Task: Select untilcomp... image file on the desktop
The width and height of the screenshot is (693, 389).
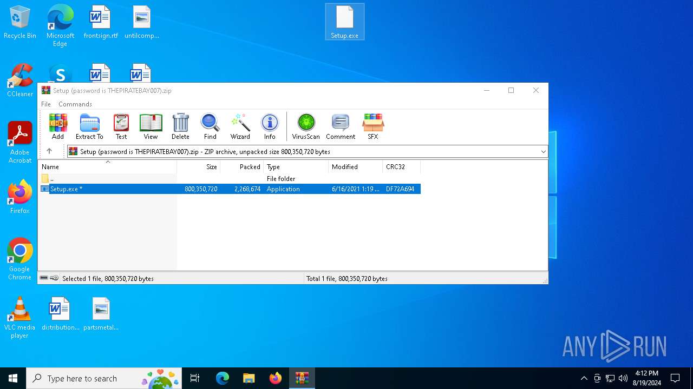Action: click(142, 22)
